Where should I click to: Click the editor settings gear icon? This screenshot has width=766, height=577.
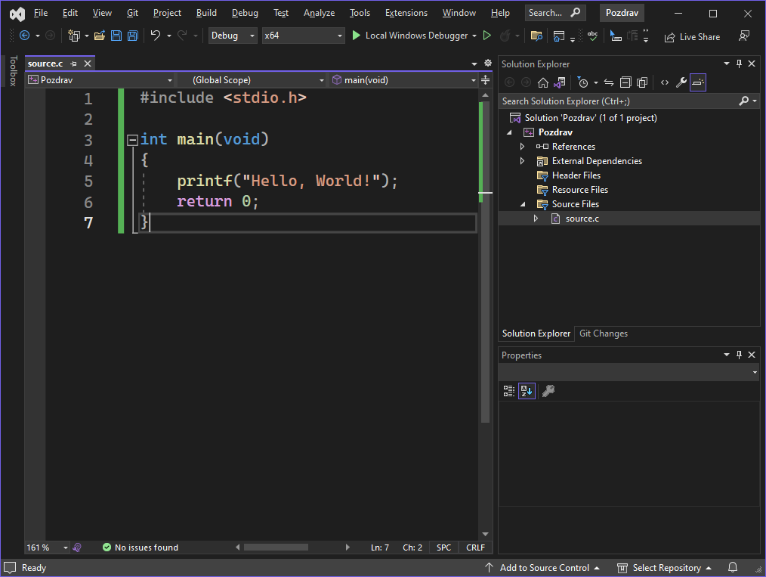tap(487, 63)
